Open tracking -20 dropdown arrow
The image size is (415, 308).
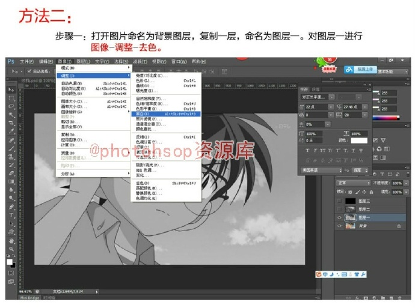tap(365, 115)
